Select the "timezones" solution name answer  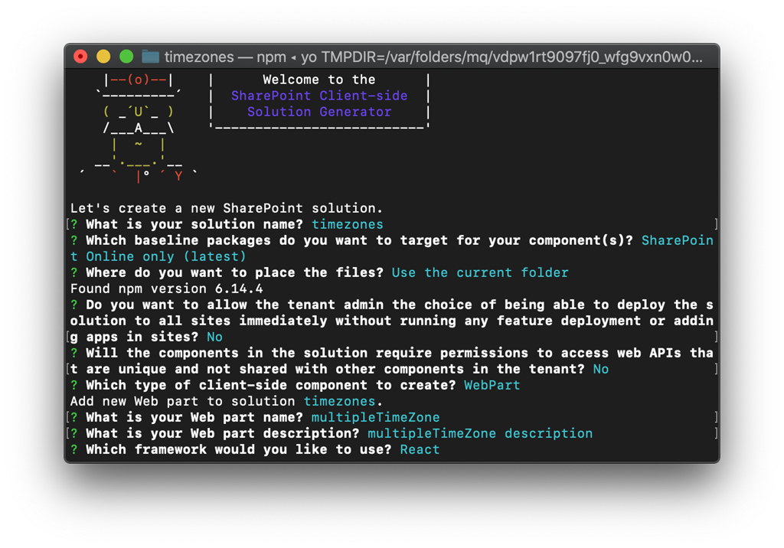347,224
